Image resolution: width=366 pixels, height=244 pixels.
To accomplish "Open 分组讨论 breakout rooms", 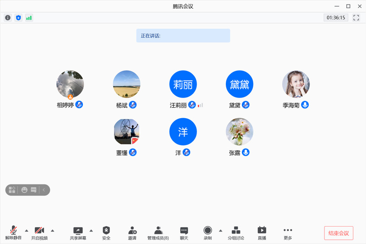I will (x=236, y=233).
